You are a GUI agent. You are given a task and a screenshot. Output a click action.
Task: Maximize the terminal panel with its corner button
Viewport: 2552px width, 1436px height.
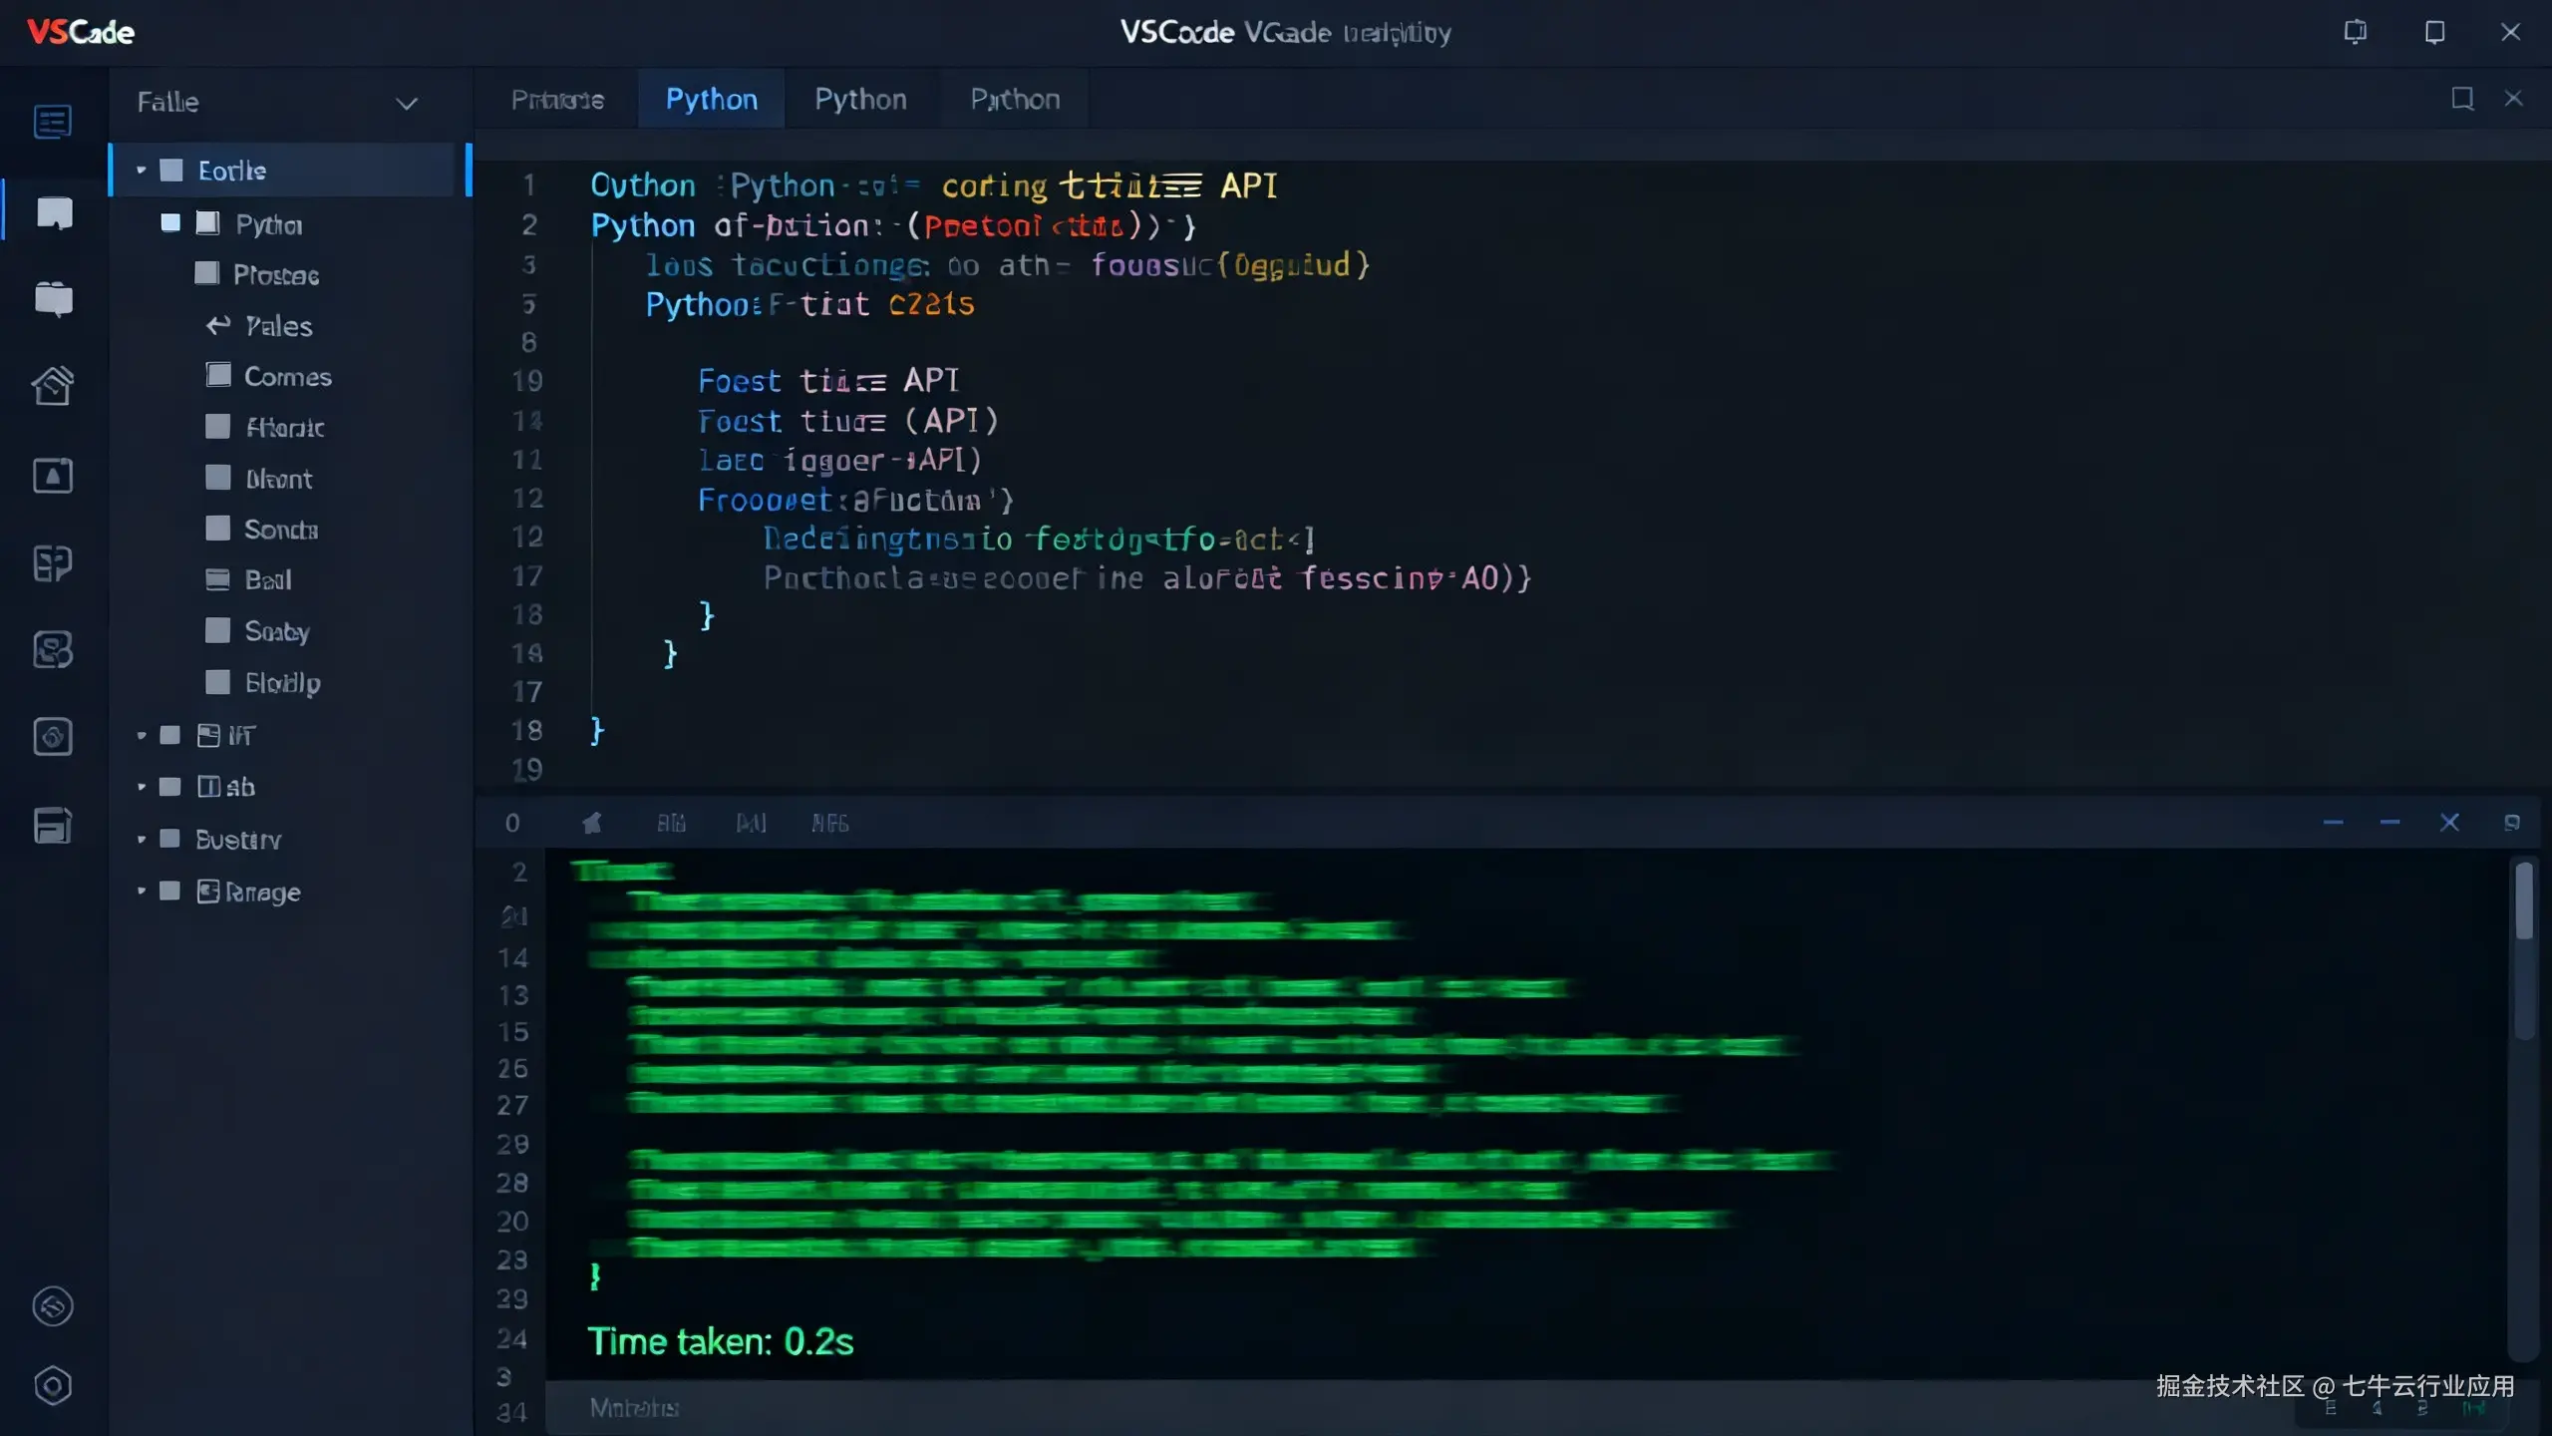pyautogui.click(x=2511, y=823)
